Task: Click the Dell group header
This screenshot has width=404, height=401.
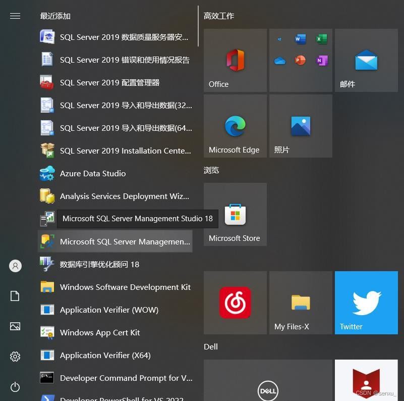Action: click(211, 346)
